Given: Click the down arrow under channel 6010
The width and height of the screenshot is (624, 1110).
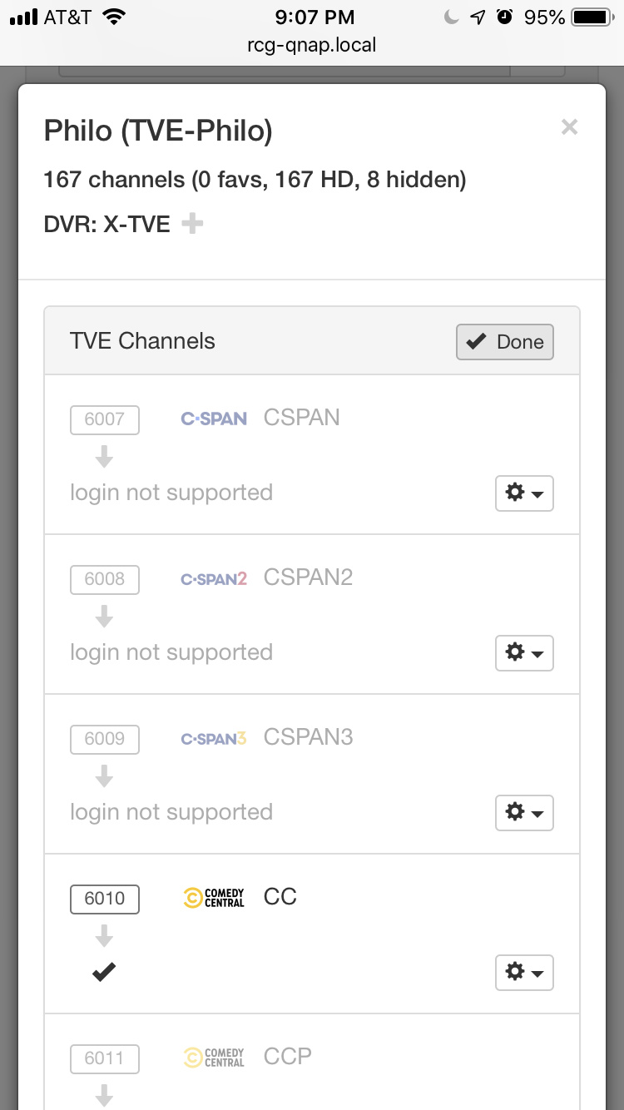Looking at the screenshot, I should 104,936.
